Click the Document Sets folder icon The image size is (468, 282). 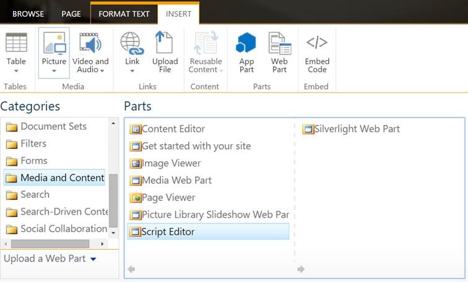pyautogui.click(x=12, y=127)
